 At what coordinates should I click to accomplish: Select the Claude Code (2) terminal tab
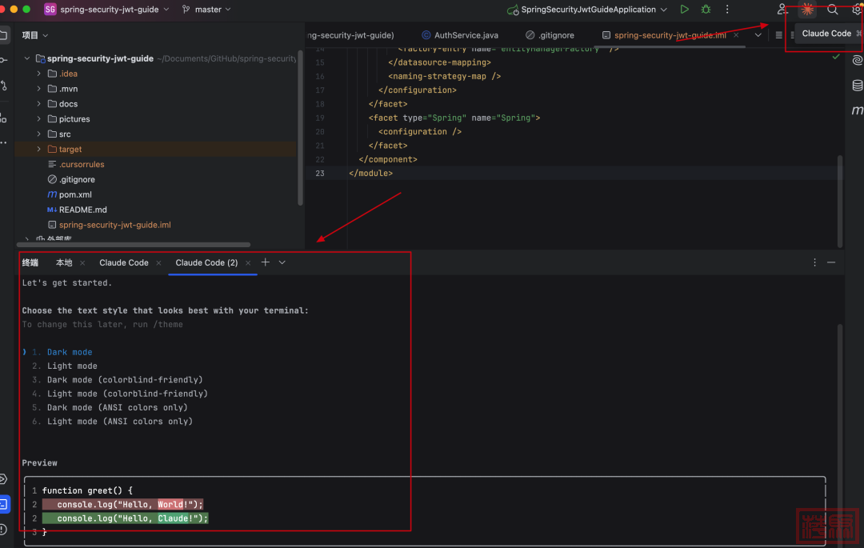pos(206,262)
